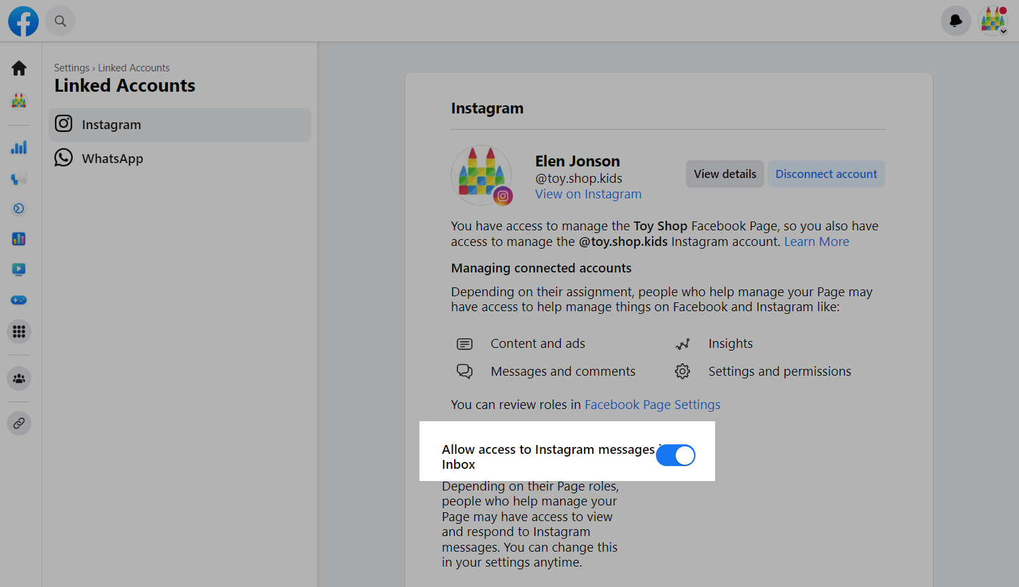Click Disconnect account button
The width and height of the screenshot is (1019, 587).
click(826, 174)
